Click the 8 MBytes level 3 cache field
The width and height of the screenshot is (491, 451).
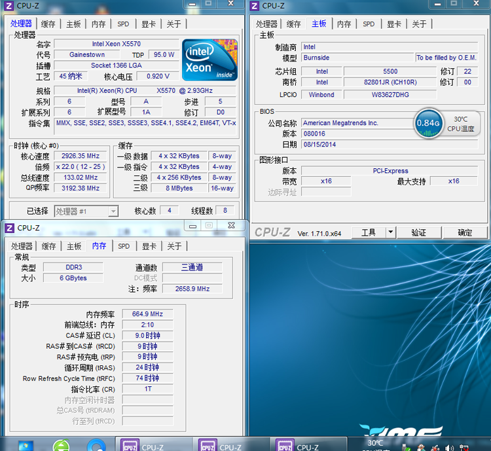(x=179, y=189)
